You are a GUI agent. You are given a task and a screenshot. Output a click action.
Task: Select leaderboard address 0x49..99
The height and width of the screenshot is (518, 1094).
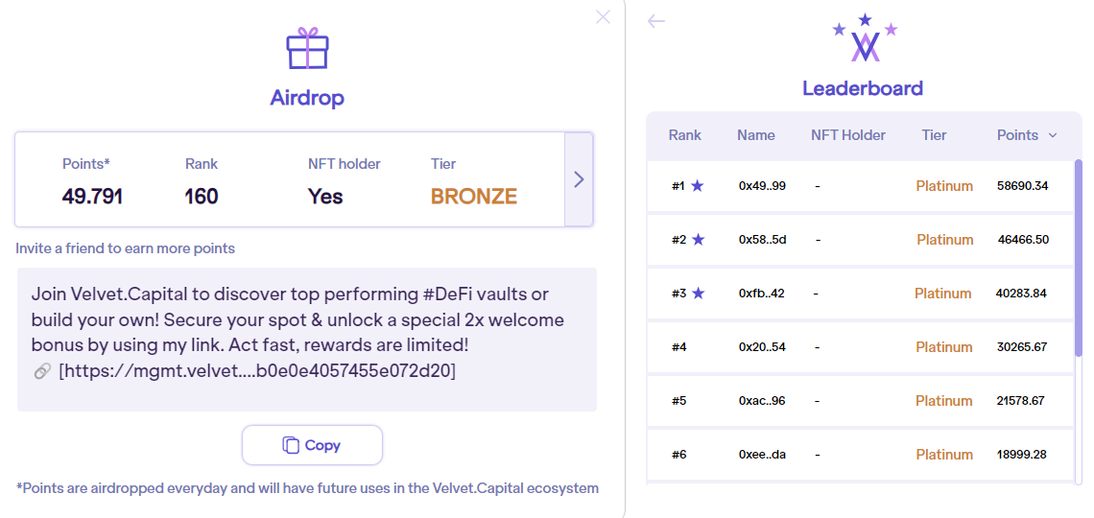point(762,186)
